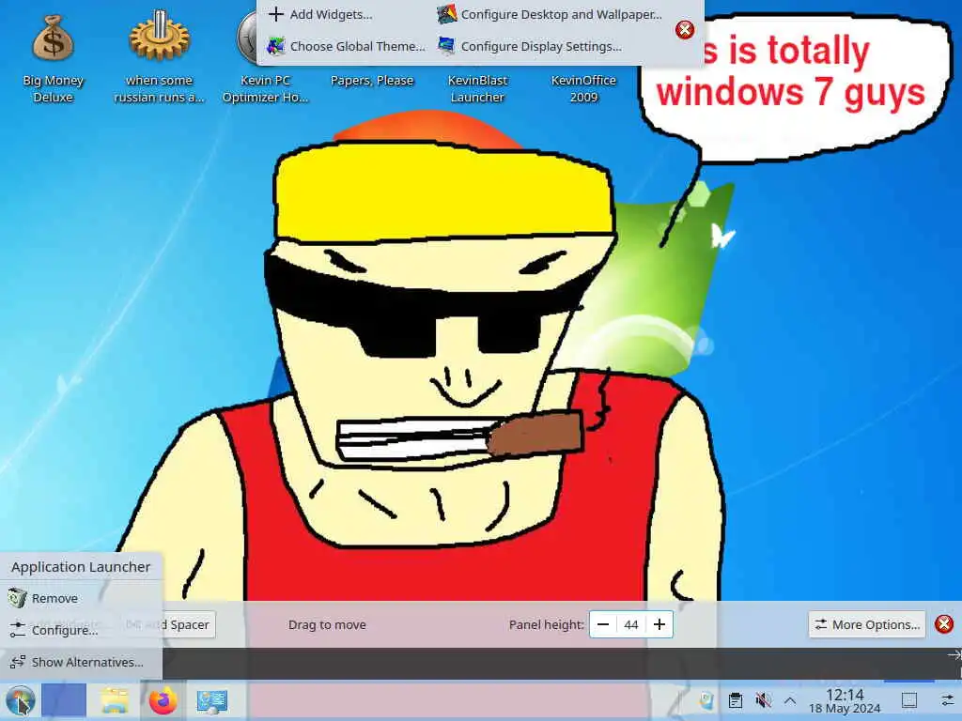The width and height of the screenshot is (962, 721).
Task: Click the muted volume tray icon
Action: pyautogui.click(x=763, y=700)
